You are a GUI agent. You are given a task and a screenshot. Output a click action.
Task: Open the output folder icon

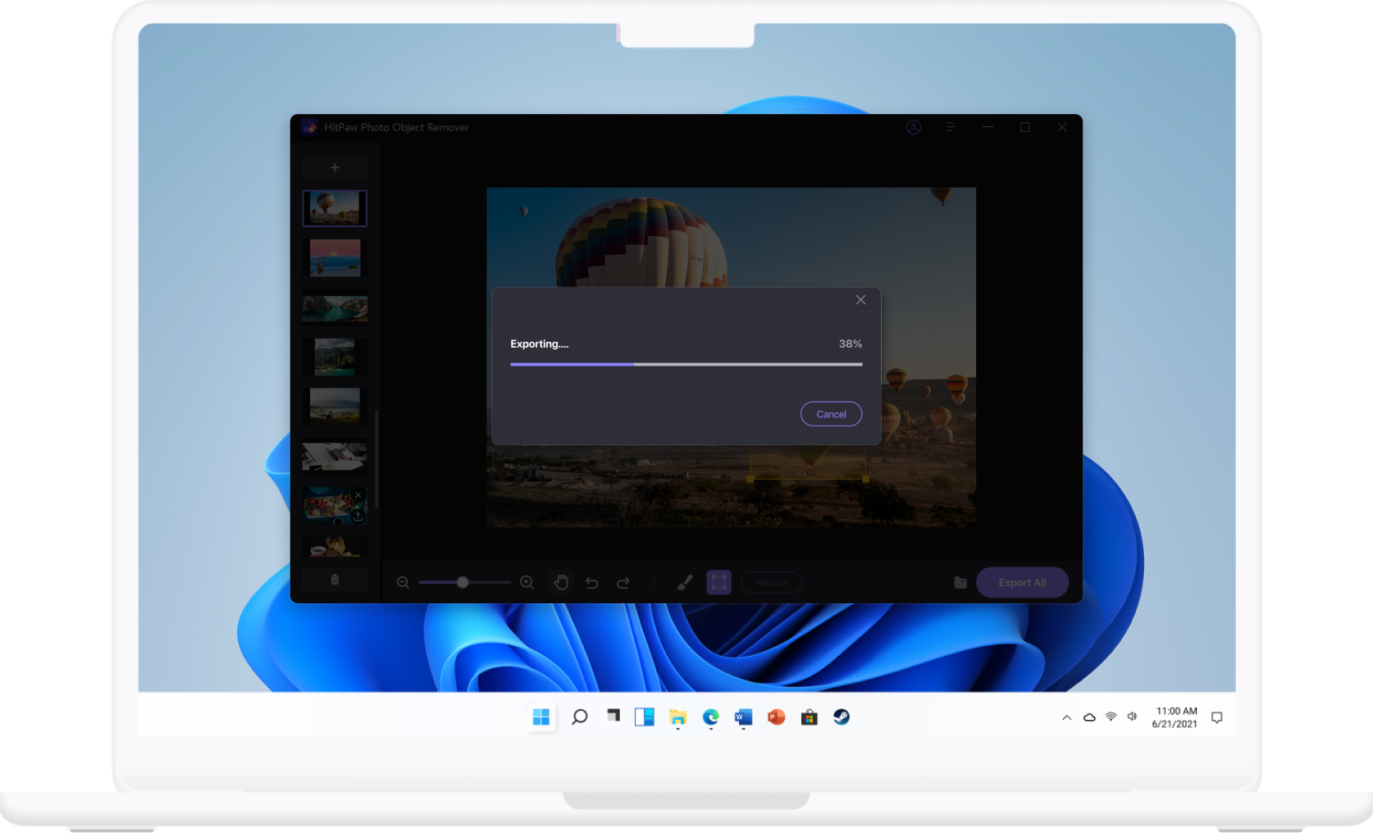960,582
